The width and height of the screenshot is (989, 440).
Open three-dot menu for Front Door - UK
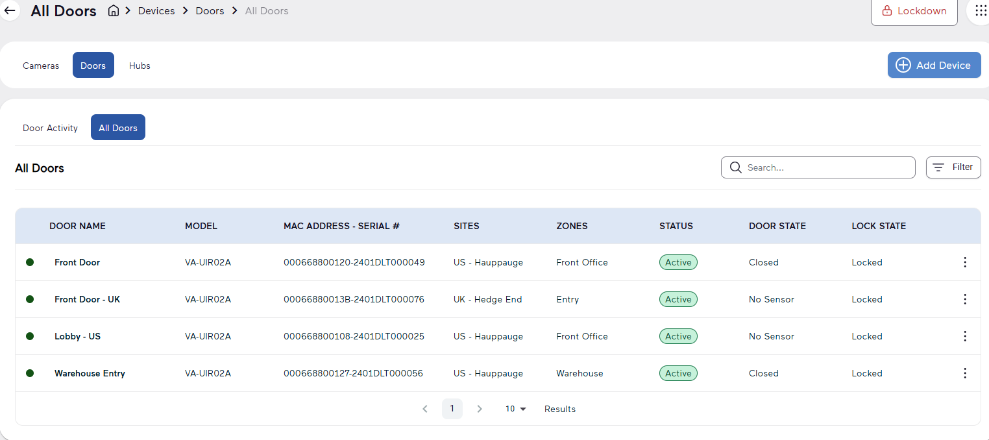click(x=964, y=299)
